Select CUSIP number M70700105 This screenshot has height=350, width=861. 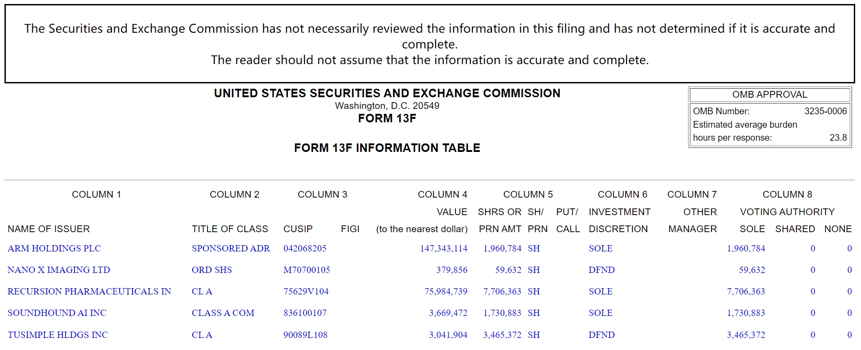(307, 270)
